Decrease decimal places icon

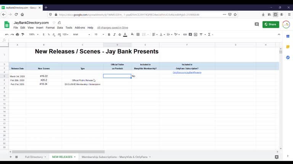pyautogui.click(x=54, y=35)
